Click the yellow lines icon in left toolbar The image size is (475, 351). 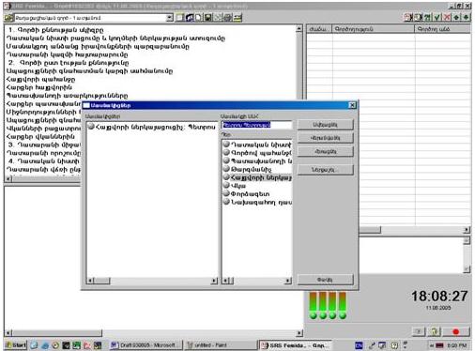[237, 18]
